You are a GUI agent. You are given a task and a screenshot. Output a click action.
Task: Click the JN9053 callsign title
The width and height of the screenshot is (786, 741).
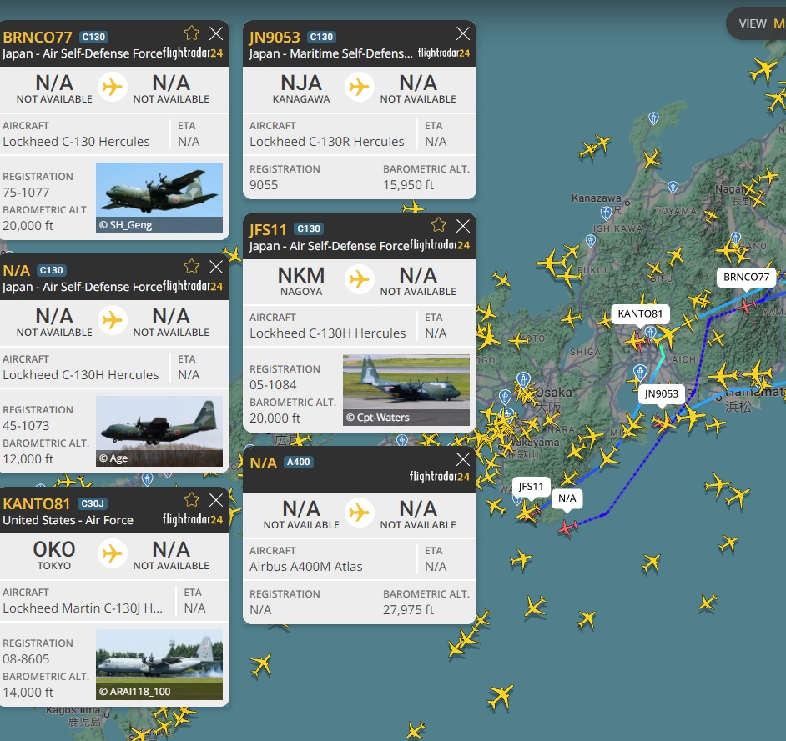click(275, 37)
